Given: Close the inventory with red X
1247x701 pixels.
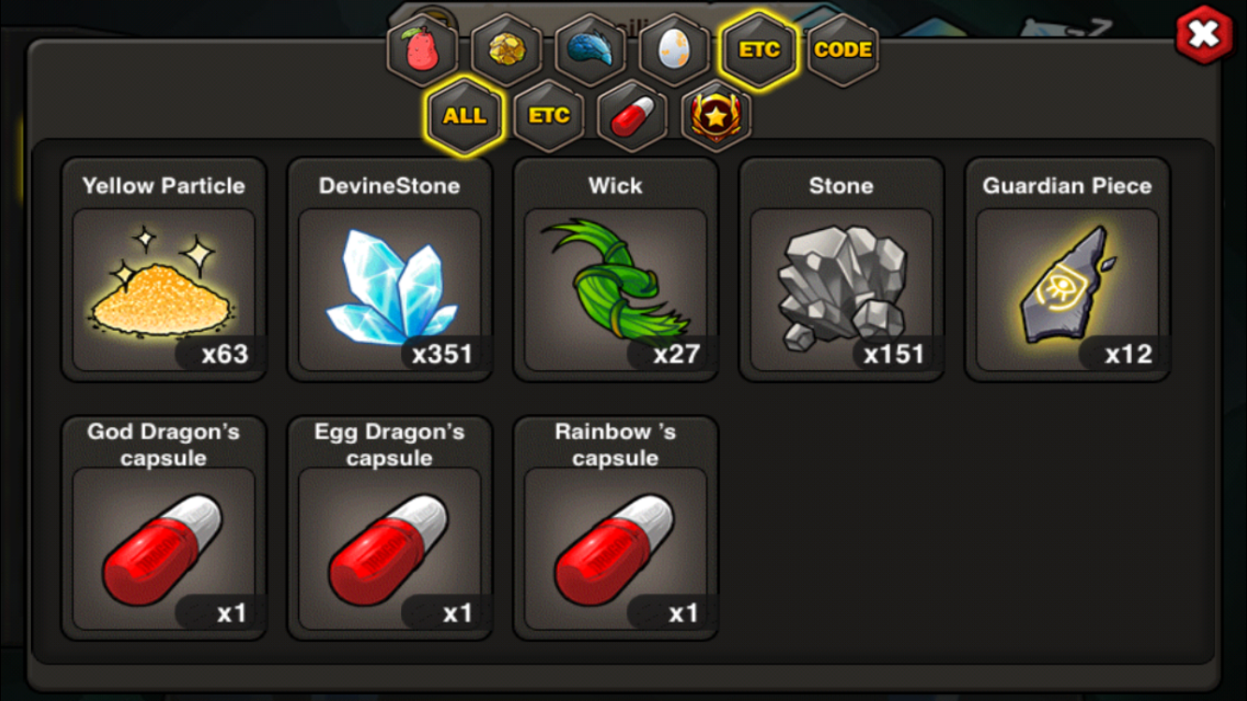Looking at the screenshot, I should [x=1204, y=35].
